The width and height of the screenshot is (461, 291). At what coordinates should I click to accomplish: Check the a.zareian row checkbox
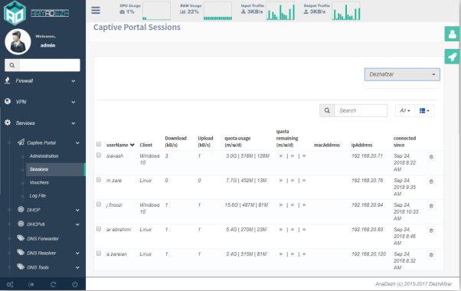point(99,253)
